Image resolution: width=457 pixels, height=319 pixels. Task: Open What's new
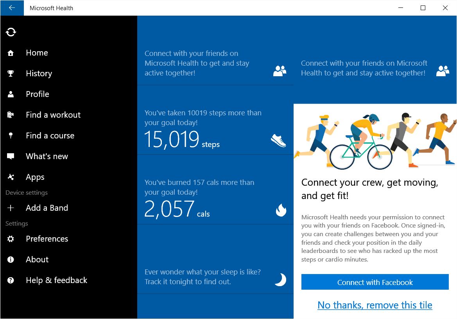pyautogui.click(x=47, y=156)
